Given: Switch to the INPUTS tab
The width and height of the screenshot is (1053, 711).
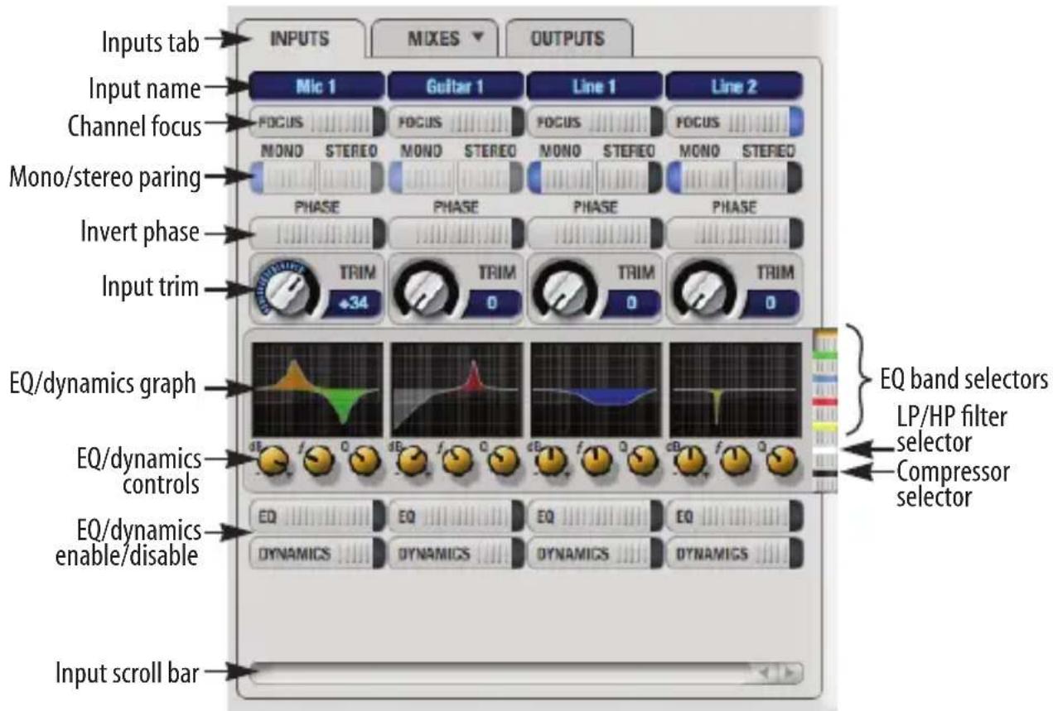Looking at the screenshot, I should pos(299,39).
